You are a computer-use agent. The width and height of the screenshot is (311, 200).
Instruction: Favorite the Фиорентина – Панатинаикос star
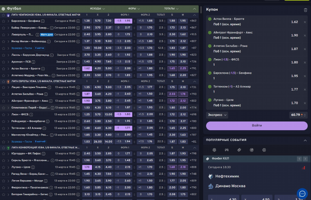pos(3,188)
